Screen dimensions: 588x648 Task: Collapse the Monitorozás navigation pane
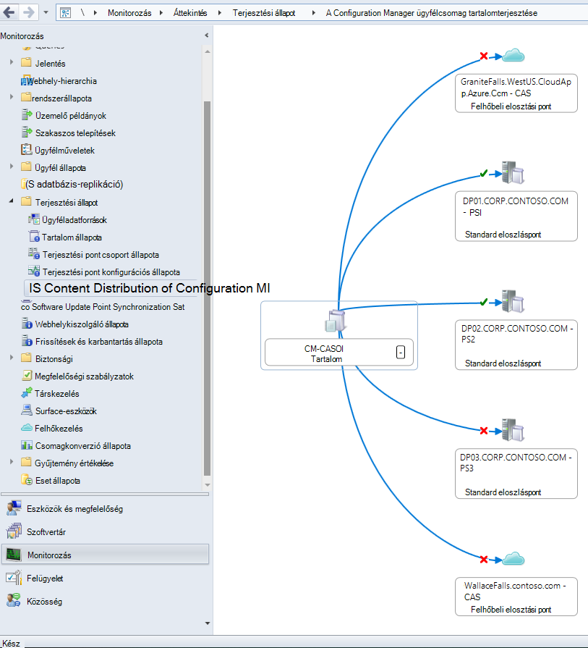pos(206,35)
